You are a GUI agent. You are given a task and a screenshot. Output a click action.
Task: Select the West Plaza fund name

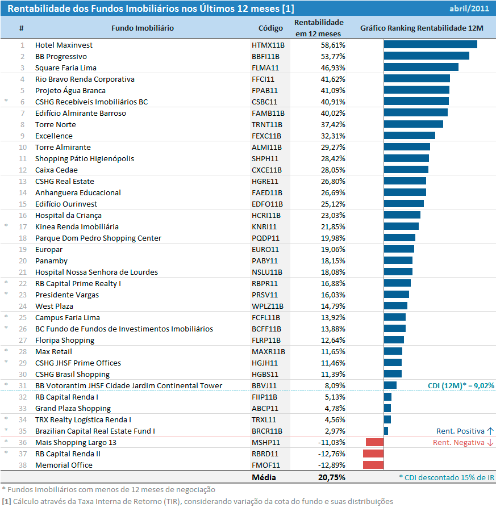tap(54, 306)
